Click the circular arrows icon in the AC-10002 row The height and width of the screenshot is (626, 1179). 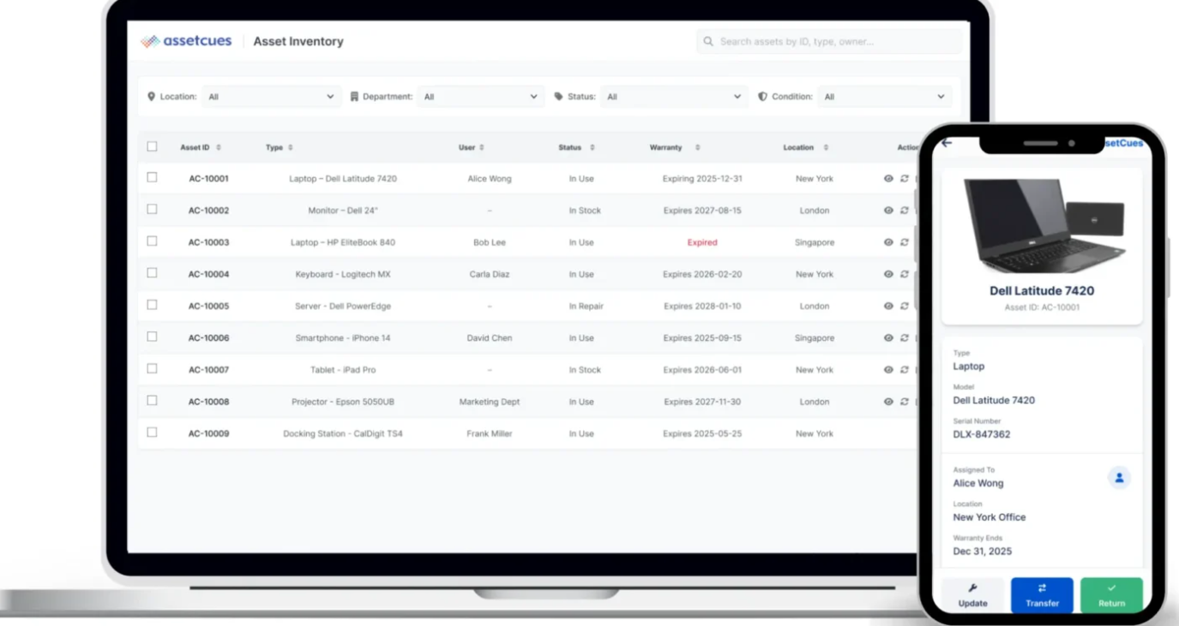pos(905,211)
